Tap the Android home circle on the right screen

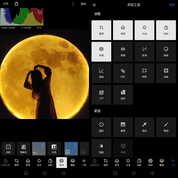click(133, 173)
